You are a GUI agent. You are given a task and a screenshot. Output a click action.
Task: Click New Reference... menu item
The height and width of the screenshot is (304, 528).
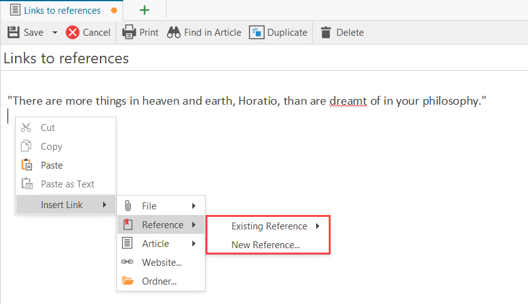pyautogui.click(x=265, y=245)
